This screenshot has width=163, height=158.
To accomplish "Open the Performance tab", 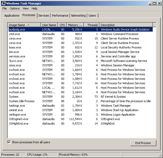I will 60,16.
